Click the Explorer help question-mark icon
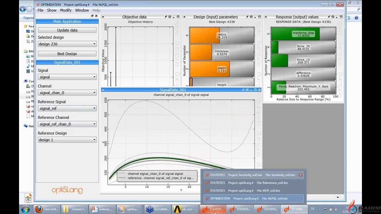The height and width of the screenshot is (214, 381). [356, 18]
